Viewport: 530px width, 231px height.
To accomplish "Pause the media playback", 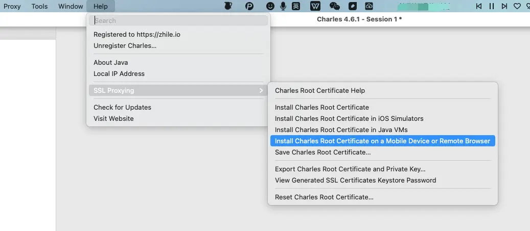I will pyautogui.click(x=492, y=6).
